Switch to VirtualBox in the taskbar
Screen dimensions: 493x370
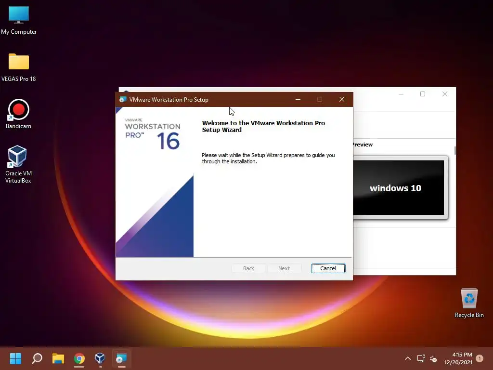100,358
